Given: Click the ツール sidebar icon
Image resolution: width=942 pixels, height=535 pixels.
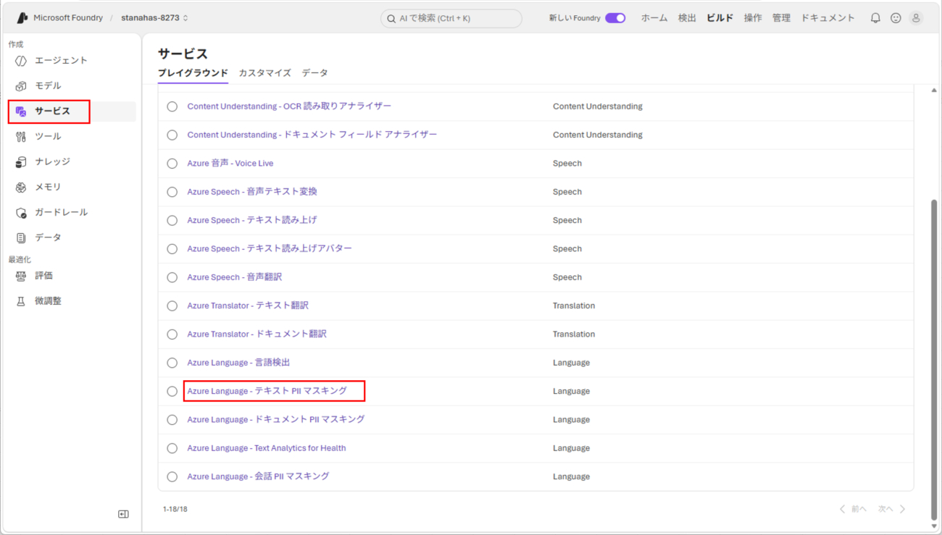Looking at the screenshot, I should click(21, 137).
